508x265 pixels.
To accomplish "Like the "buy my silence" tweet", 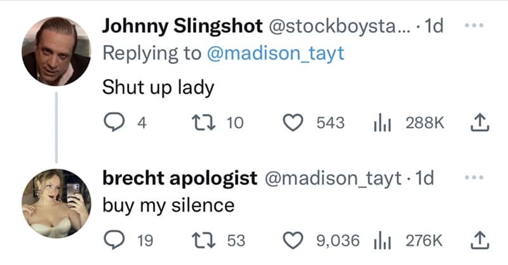I will [x=293, y=240].
